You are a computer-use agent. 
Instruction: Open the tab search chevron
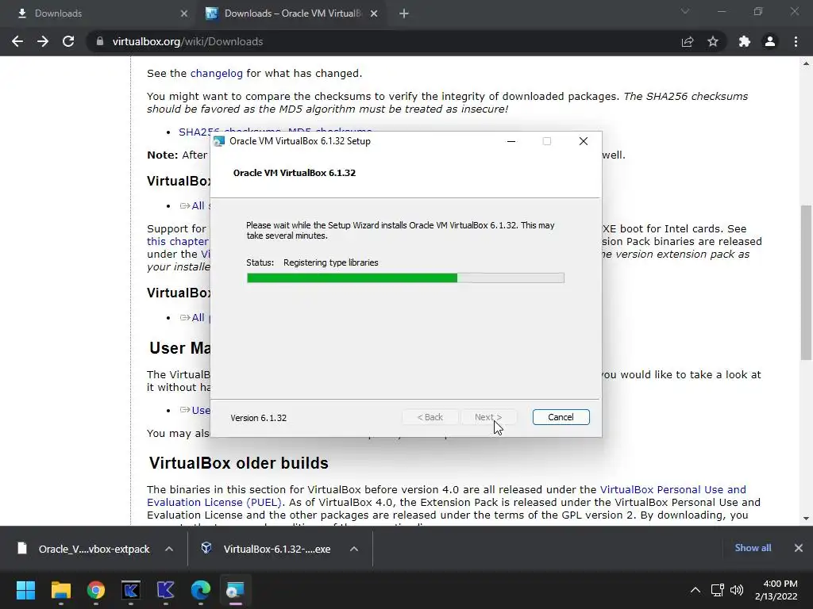[x=685, y=11]
